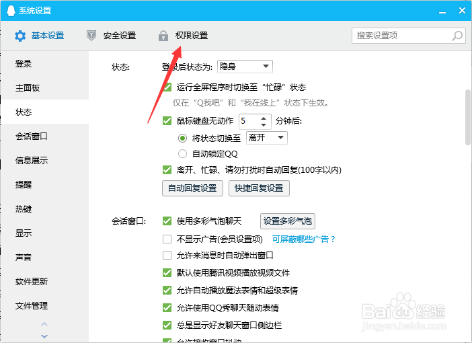The image size is (472, 343).
Task: Click the 自动回复设置 button
Action: coord(192,188)
